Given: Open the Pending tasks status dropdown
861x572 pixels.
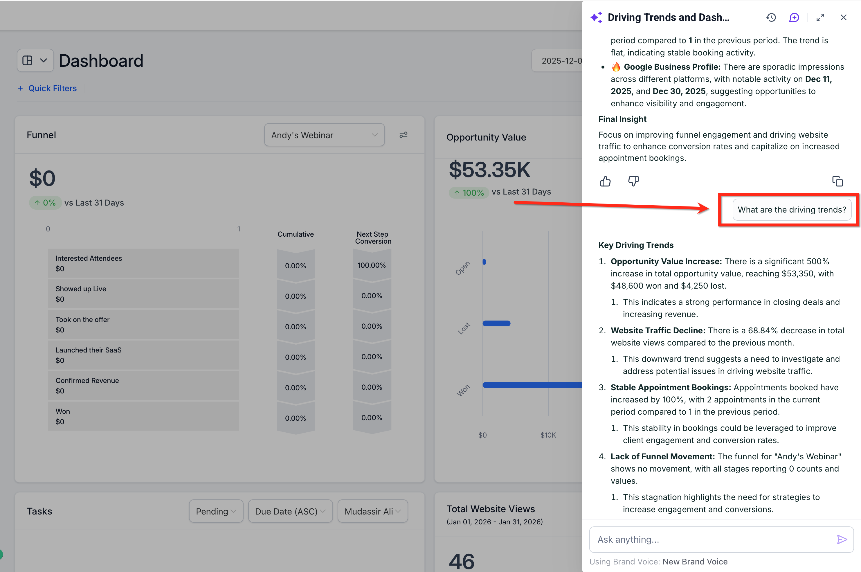Looking at the screenshot, I should click(216, 511).
